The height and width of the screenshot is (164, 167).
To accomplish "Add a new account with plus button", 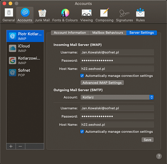I will coord(11,146).
